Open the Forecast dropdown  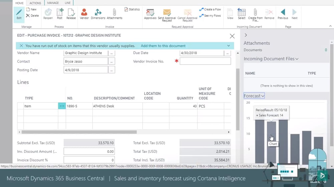(254, 96)
